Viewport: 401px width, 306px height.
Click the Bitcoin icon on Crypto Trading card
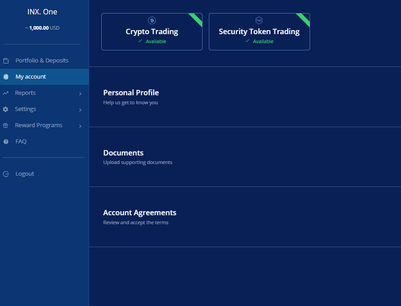pyautogui.click(x=152, y=20)
